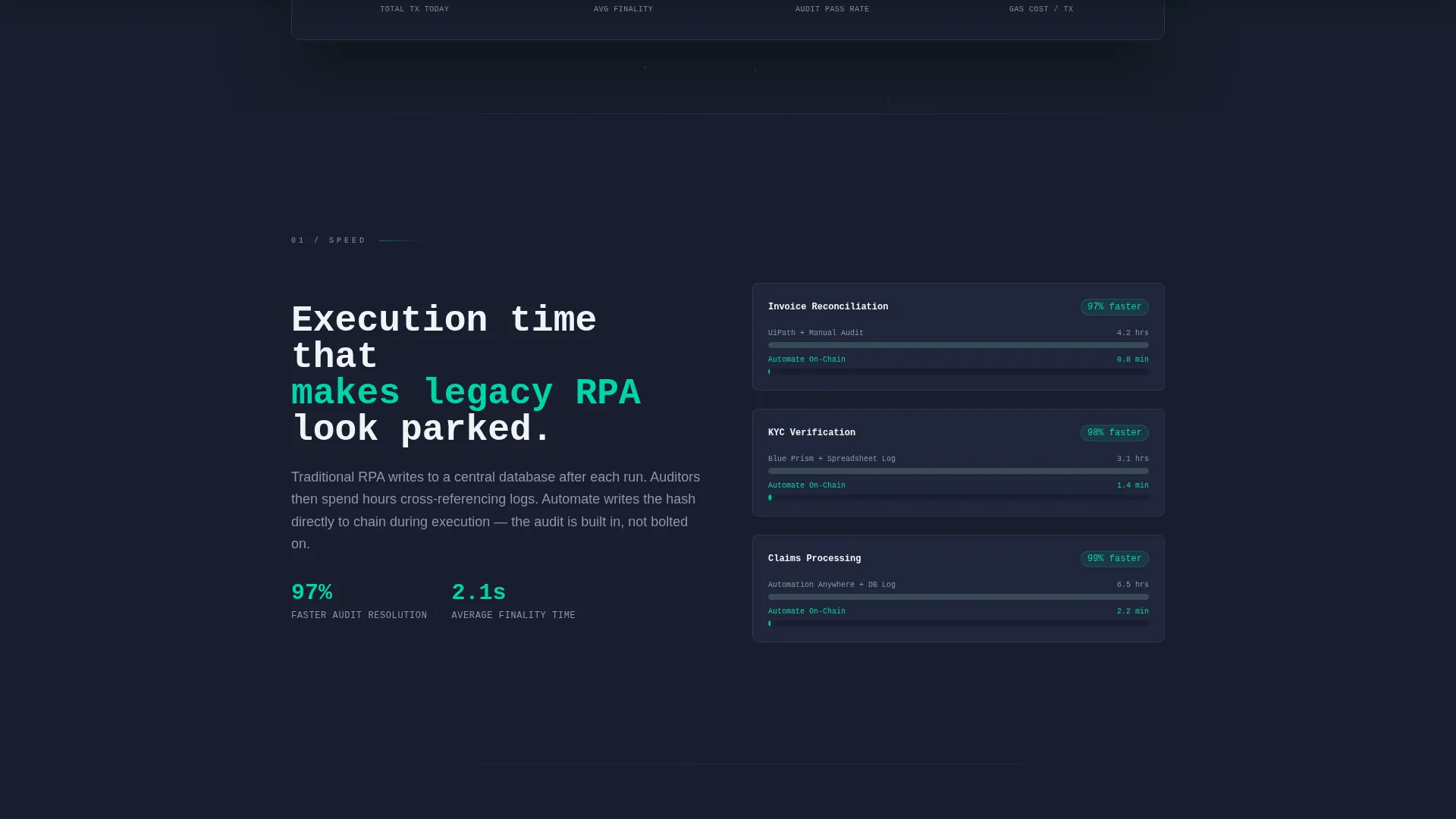
Task: Click the FASTER AUDIT RESOLUTION caption
Action: click(x=359, y=616)
